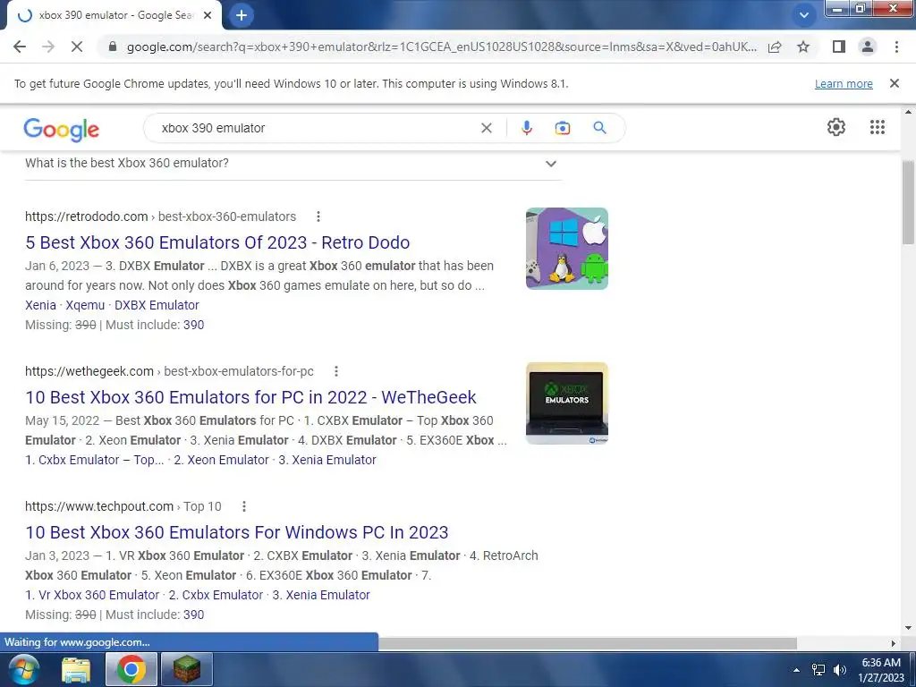Image resolution: width=916 pixels, height=687 pixels.
Task: Open the Google apps grid
Action: point(877,127)
